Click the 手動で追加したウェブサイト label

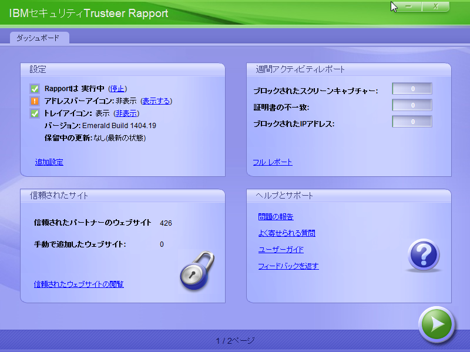[x=80, y=244]
